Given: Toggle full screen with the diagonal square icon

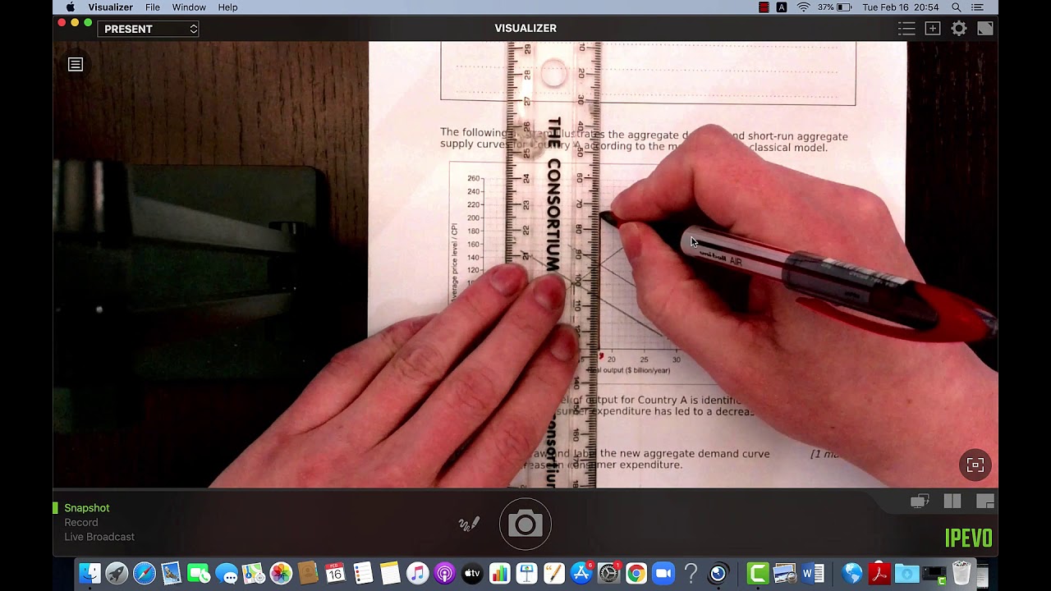Looking at the screenshot, I should pyautogui.click(x=985, y=29).
